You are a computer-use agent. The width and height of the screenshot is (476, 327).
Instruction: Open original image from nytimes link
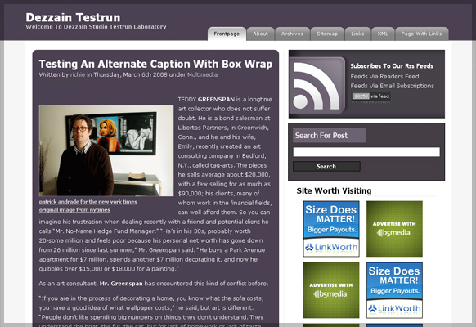click(x=74, y=210)
